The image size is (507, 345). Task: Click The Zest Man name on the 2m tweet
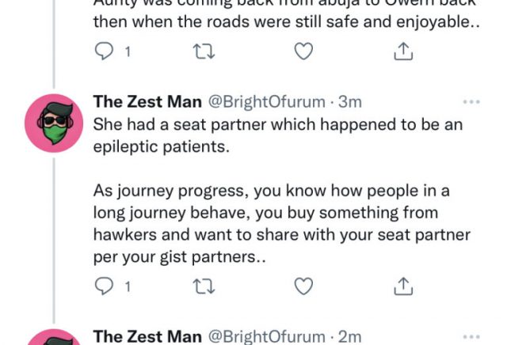click(147, 336)
